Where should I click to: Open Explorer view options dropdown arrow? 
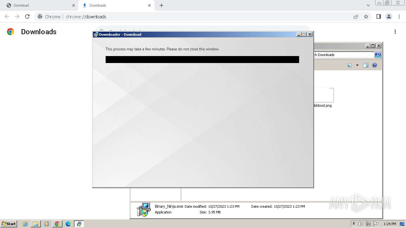click(x=357, y=65)
